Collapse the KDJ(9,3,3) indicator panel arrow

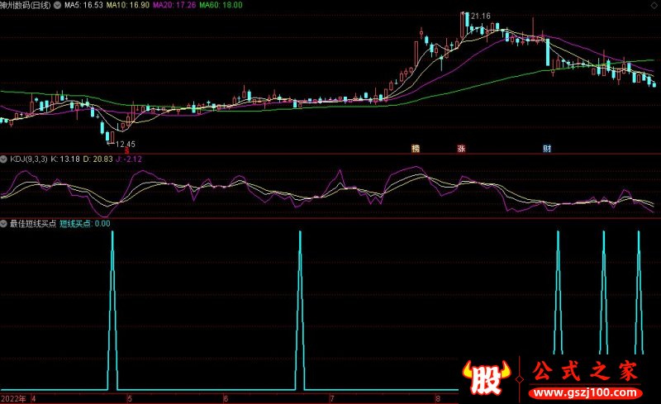point(4,159)
